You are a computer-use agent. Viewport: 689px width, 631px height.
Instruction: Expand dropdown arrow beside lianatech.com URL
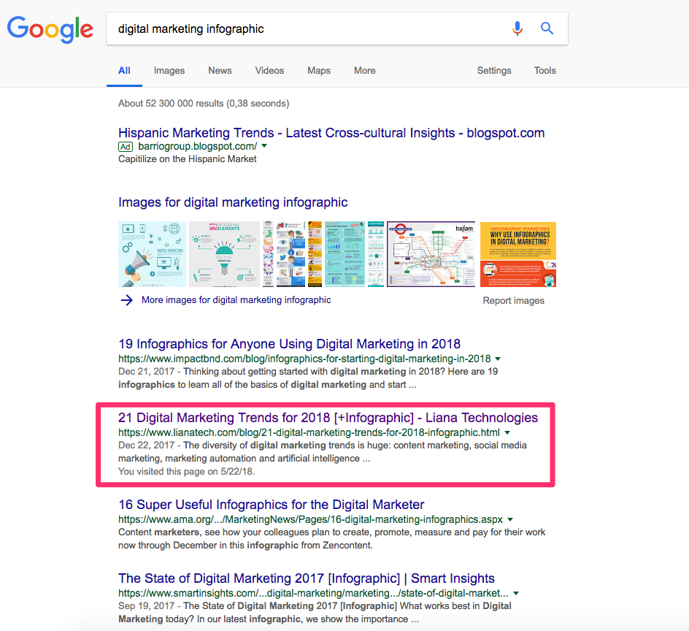(x=507, y=432)
